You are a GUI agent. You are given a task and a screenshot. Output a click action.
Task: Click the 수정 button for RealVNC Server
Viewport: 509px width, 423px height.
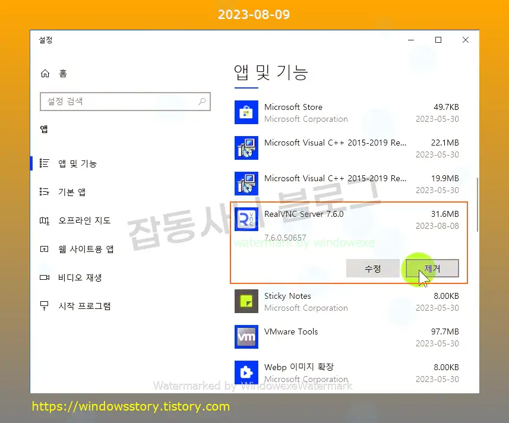[x=372, y=269]
